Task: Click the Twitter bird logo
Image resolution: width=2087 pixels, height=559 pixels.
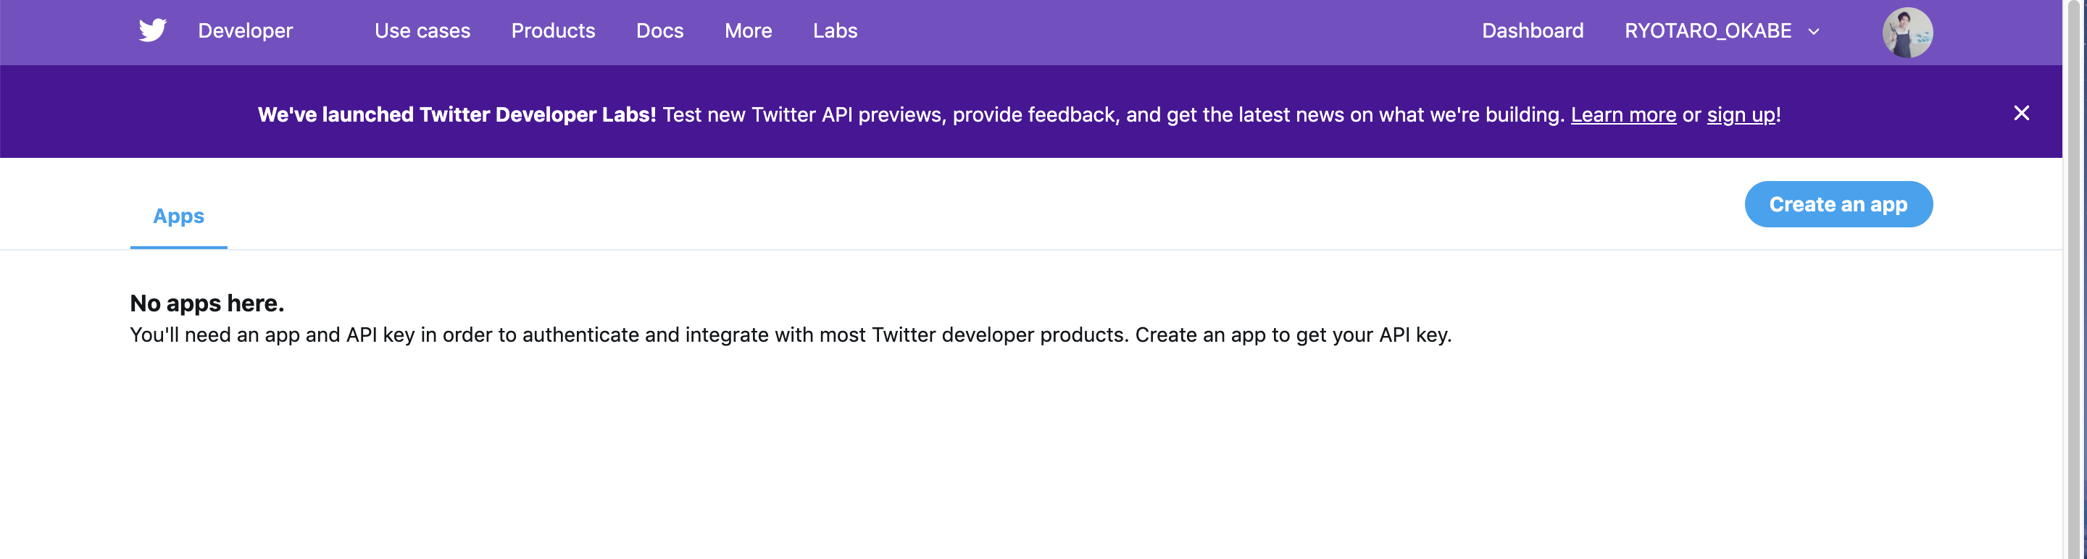Action: point(152,30)
